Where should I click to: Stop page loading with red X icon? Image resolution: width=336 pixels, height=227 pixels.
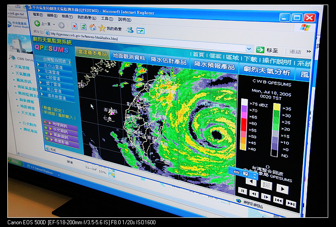[74, 26]
